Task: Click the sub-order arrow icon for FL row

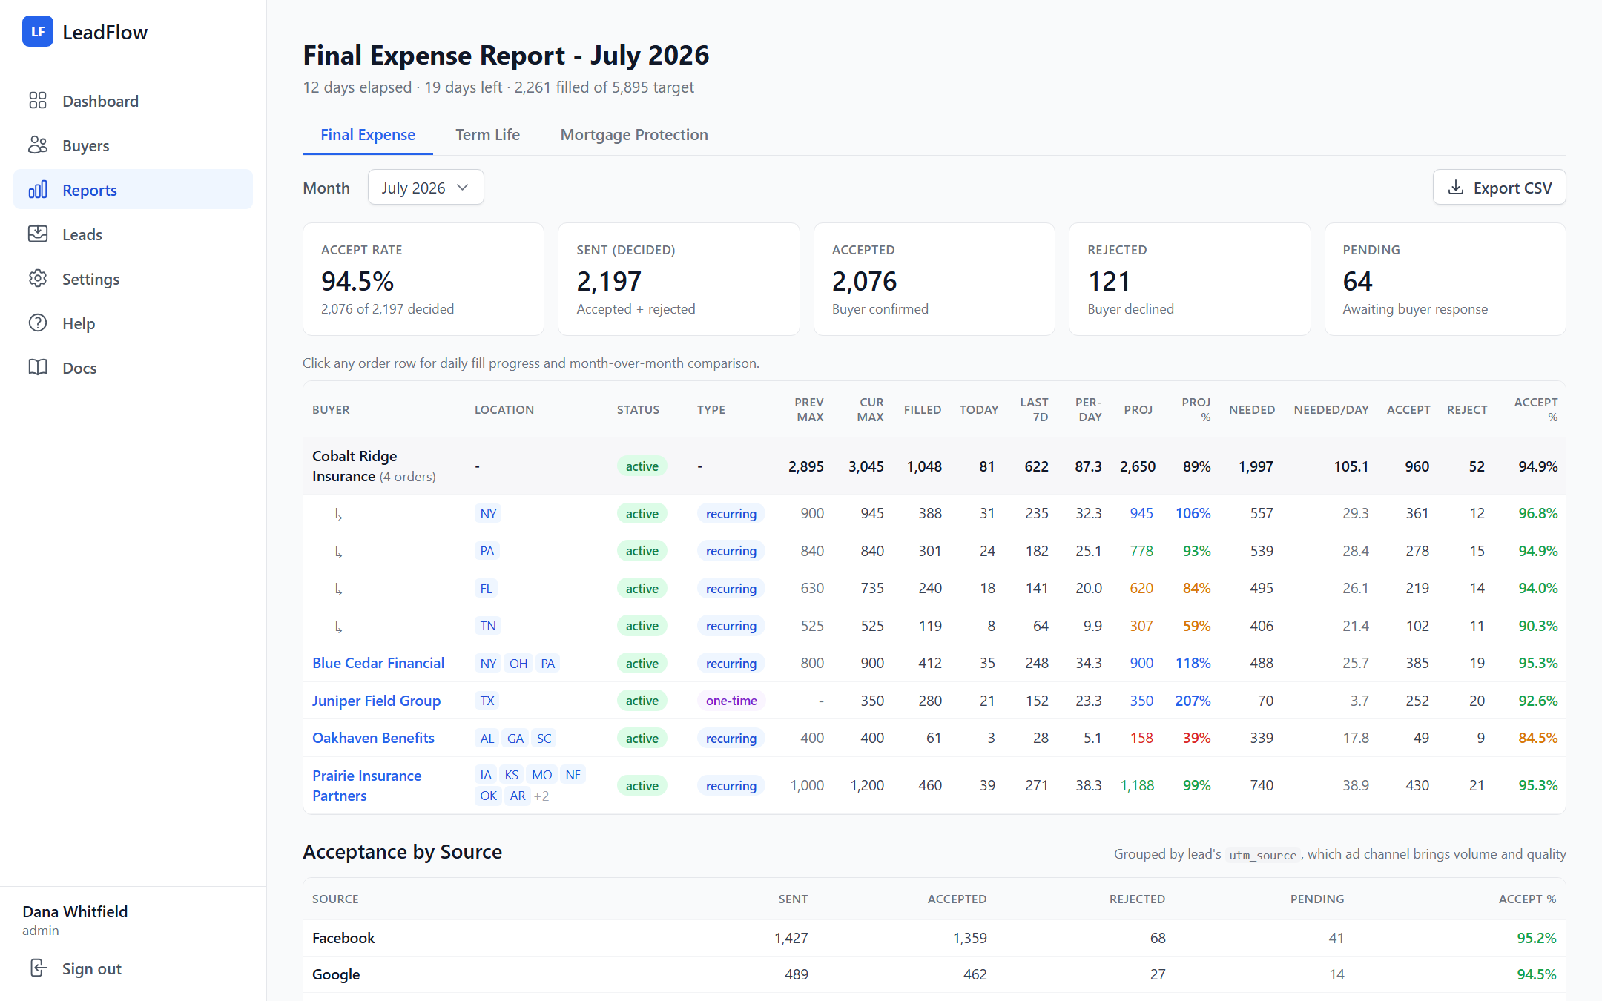Action: [x=338, y=589]
